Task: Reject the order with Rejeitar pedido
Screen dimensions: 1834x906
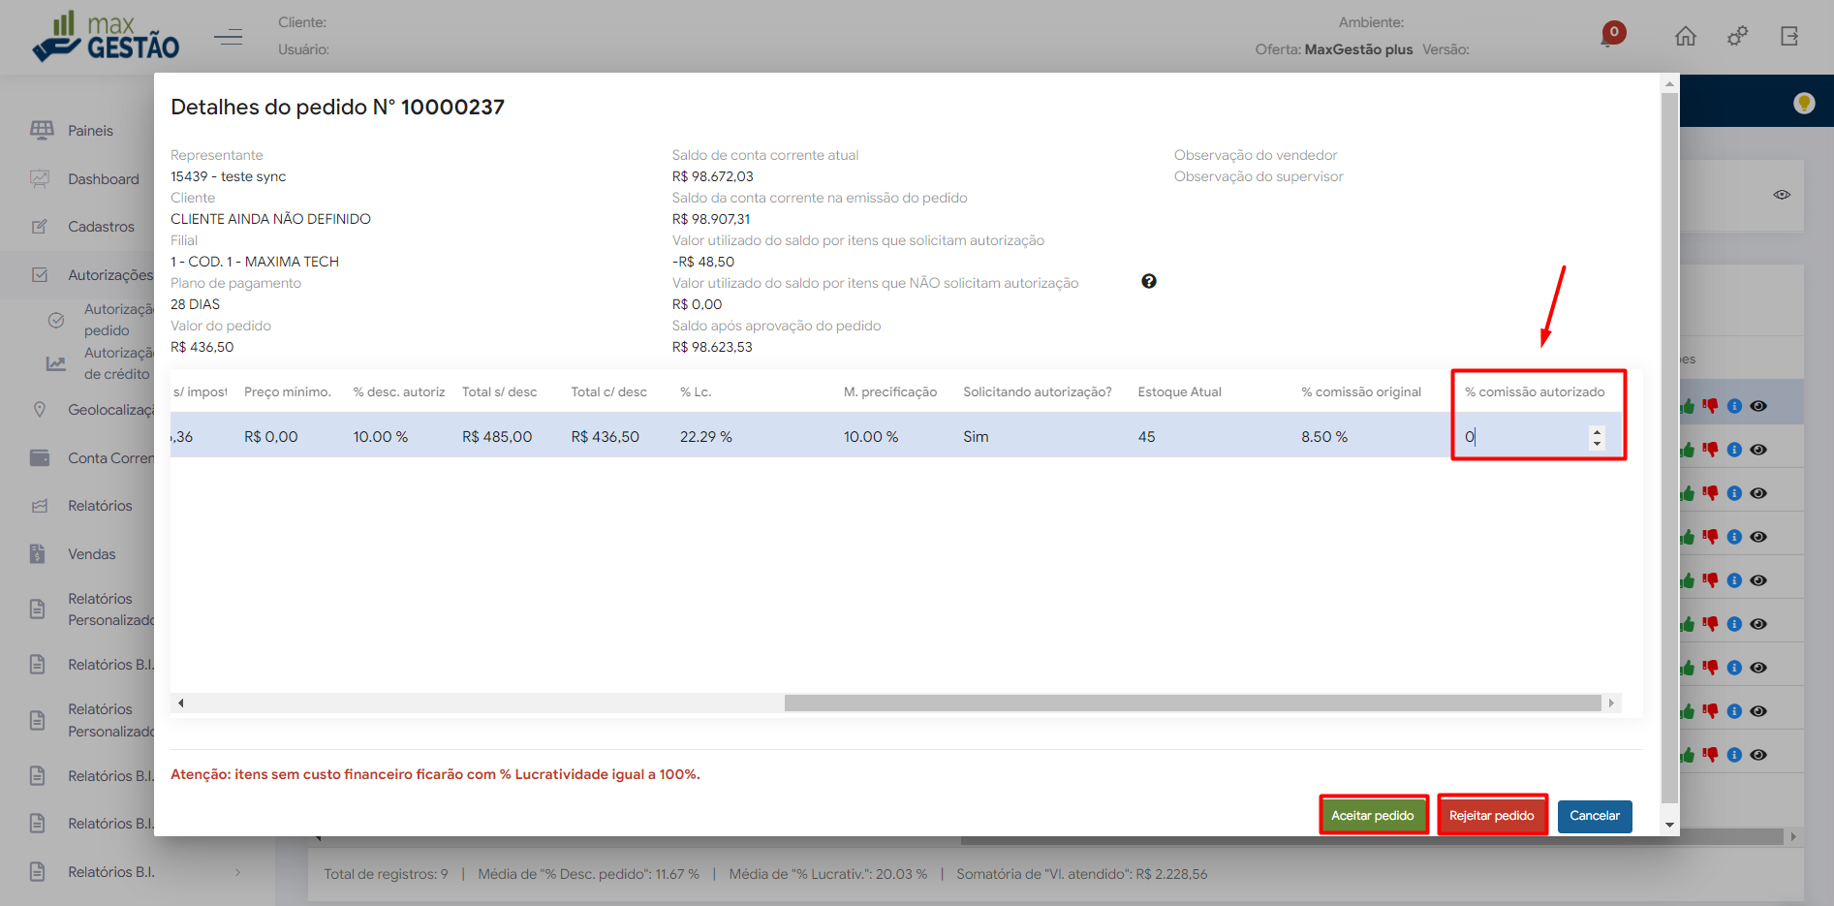Action: pos(1492,816)
